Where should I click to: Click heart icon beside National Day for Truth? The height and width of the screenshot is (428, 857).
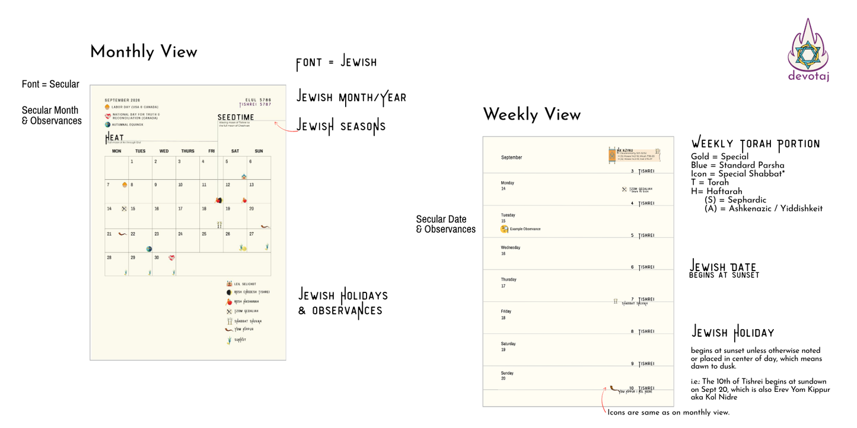click(x=107, y=115)
